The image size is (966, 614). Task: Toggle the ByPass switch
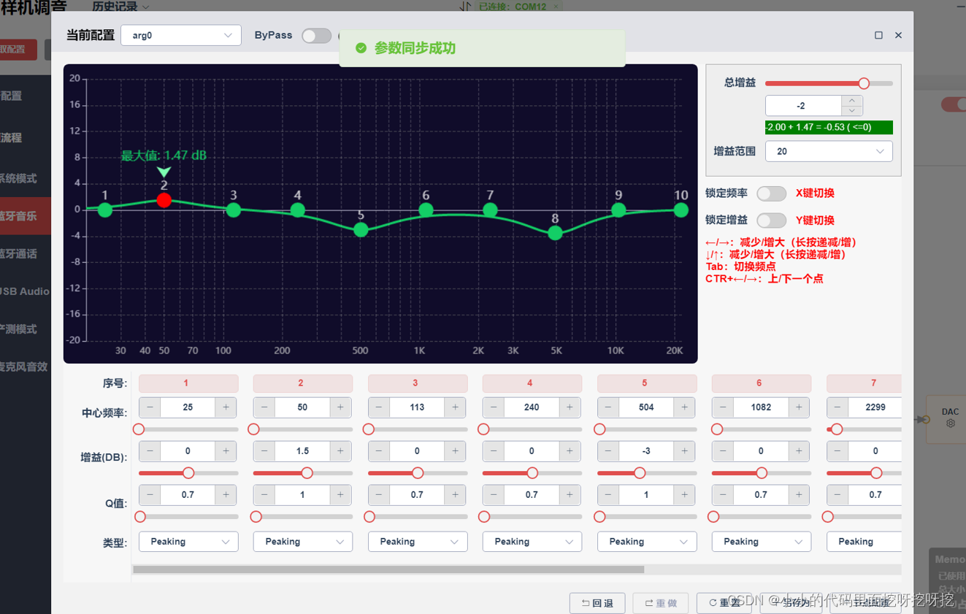[317, 36]
